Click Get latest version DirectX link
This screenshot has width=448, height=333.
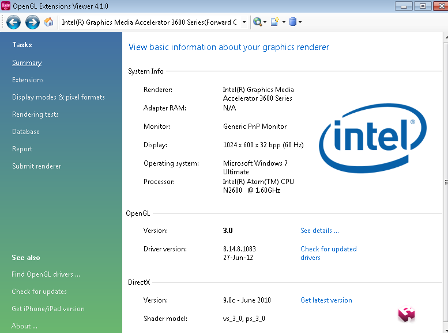point(326,300)
